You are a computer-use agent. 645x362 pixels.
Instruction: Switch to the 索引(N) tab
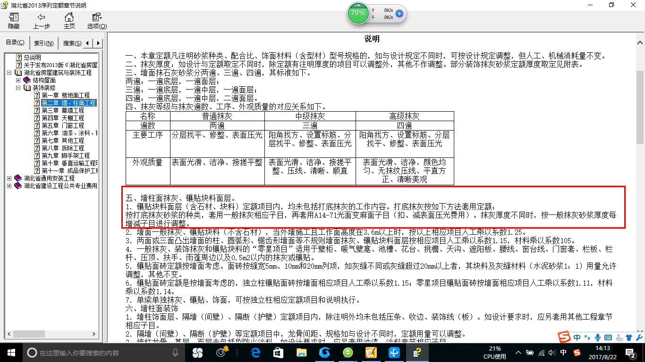pos(44,43)
